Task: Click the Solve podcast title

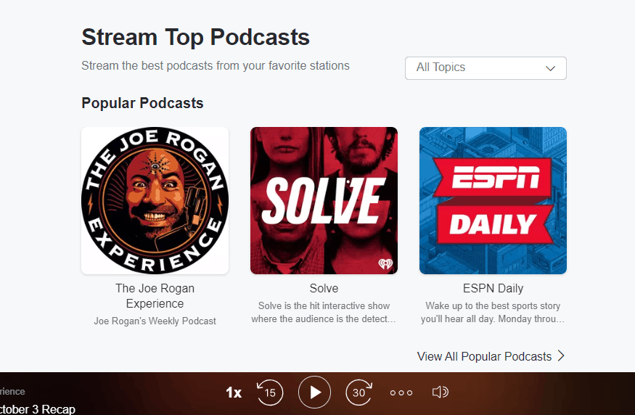Action: [324, 288]
